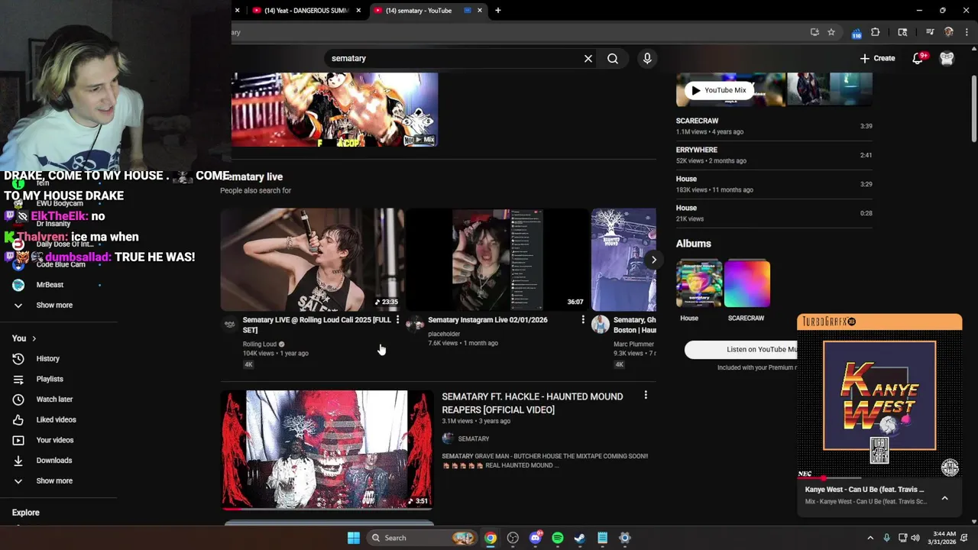Click the Windows Start button
Screen dimensions: 978x550
354,538
